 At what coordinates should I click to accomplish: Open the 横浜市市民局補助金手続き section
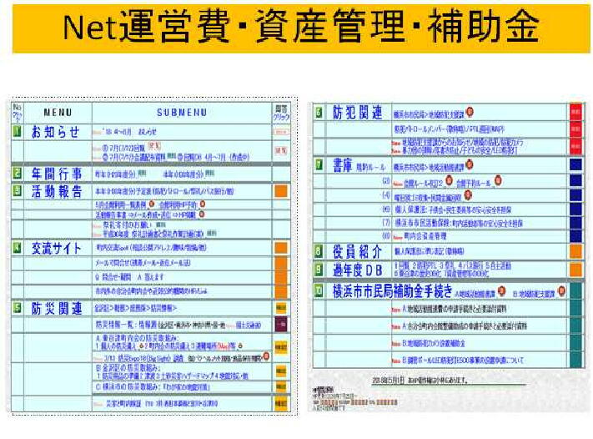[x=394, y=290]
